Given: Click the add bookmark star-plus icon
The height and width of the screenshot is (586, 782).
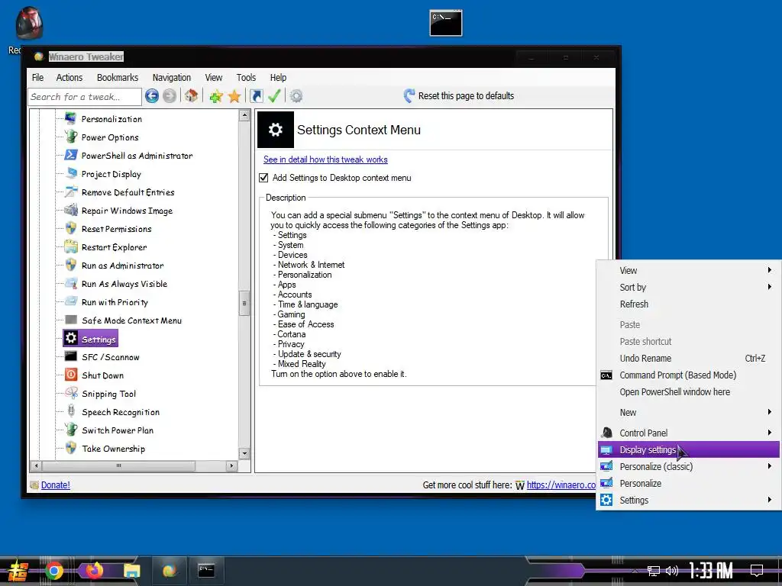Looking at the screenshot, I should (216, 96).
